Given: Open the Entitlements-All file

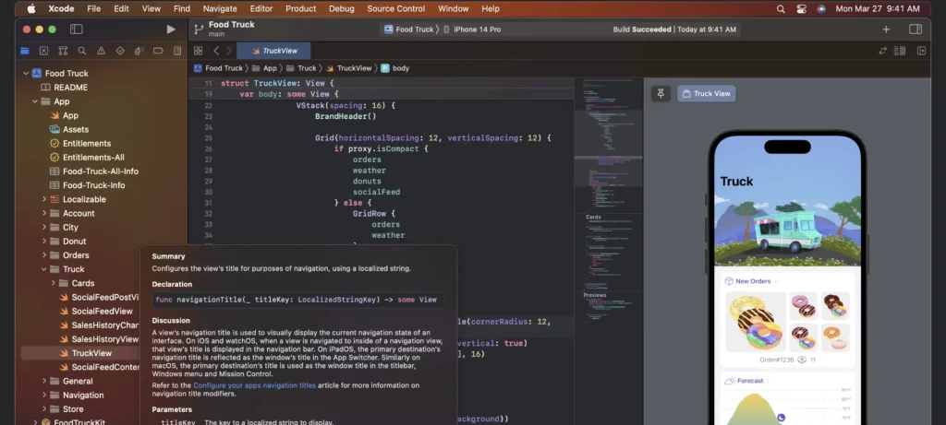Looking at the screenshot, I should pos(87,157).
